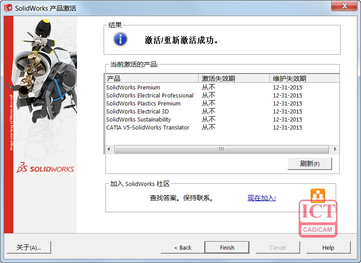Refresh the list with 刷新(F)
The width and height of the screenshot is (361, 263).
[x=310, y=164]
